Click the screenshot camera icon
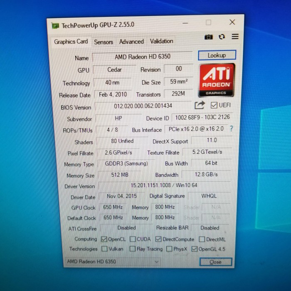Screen dimensions: 291x291 [x=208, y=37]
